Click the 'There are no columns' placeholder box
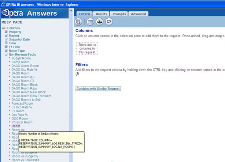The width and height of the screenshot is (225, 162). coord(87,48)
